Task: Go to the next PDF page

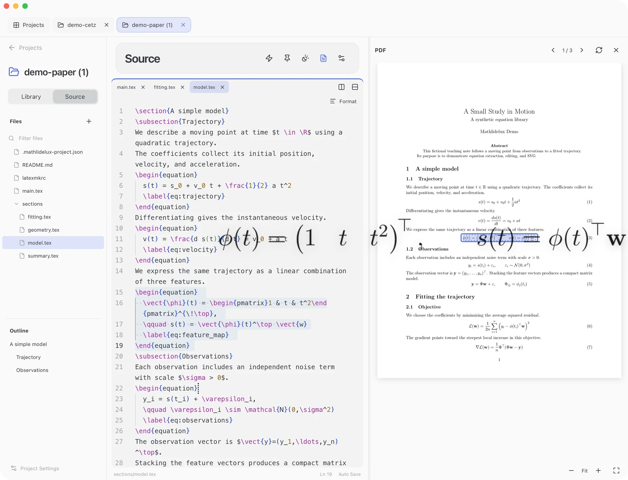Action: [582, 50]
